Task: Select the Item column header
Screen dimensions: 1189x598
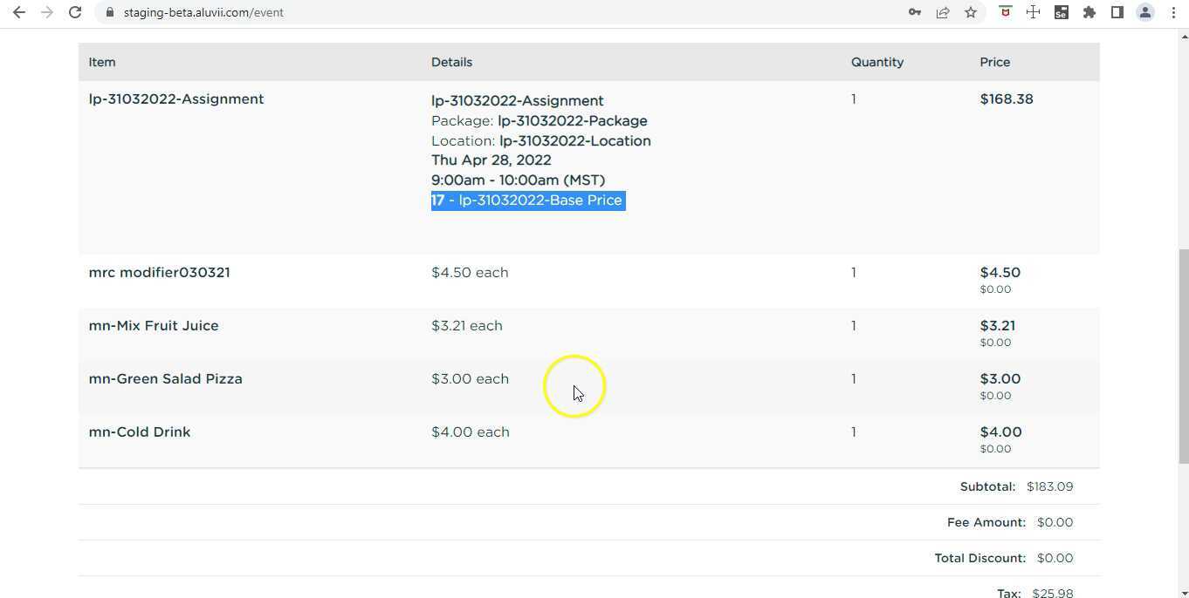Action: (x=101, y=62)
